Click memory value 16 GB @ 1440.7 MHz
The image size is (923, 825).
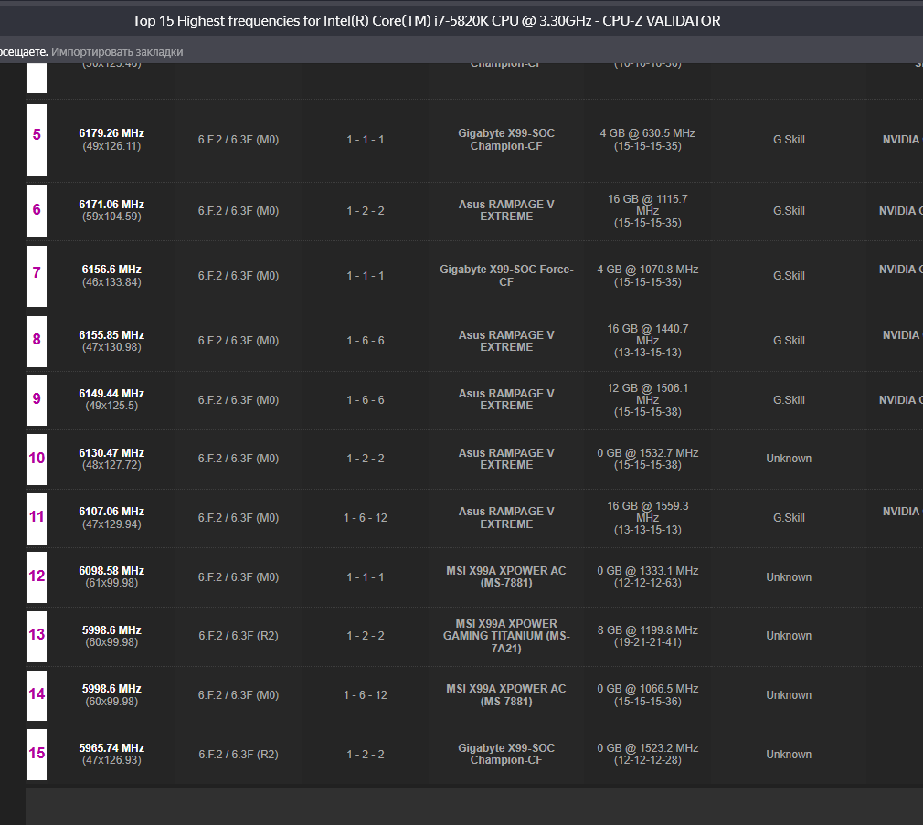[x=648, y=334]
